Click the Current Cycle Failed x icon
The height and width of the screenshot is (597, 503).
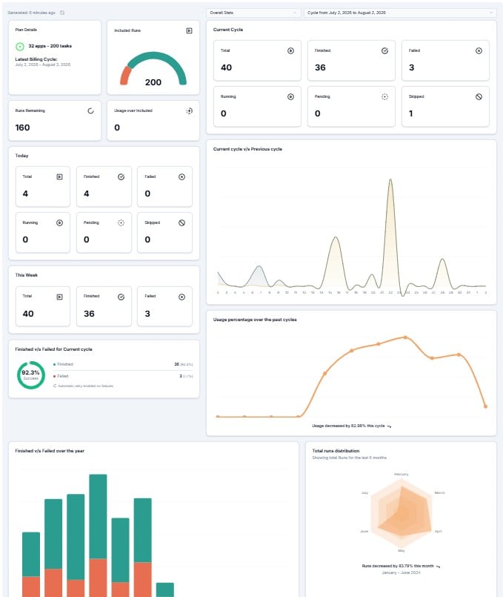coord(479,50)
